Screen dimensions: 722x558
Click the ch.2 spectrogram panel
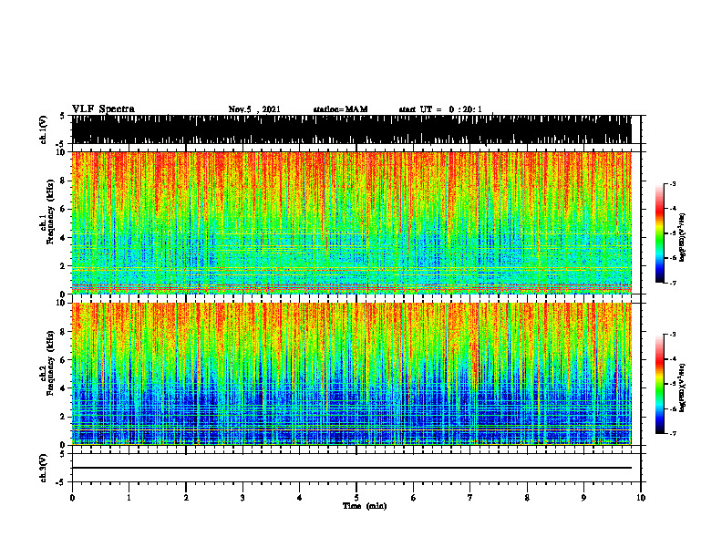click(x=351, y=374)
